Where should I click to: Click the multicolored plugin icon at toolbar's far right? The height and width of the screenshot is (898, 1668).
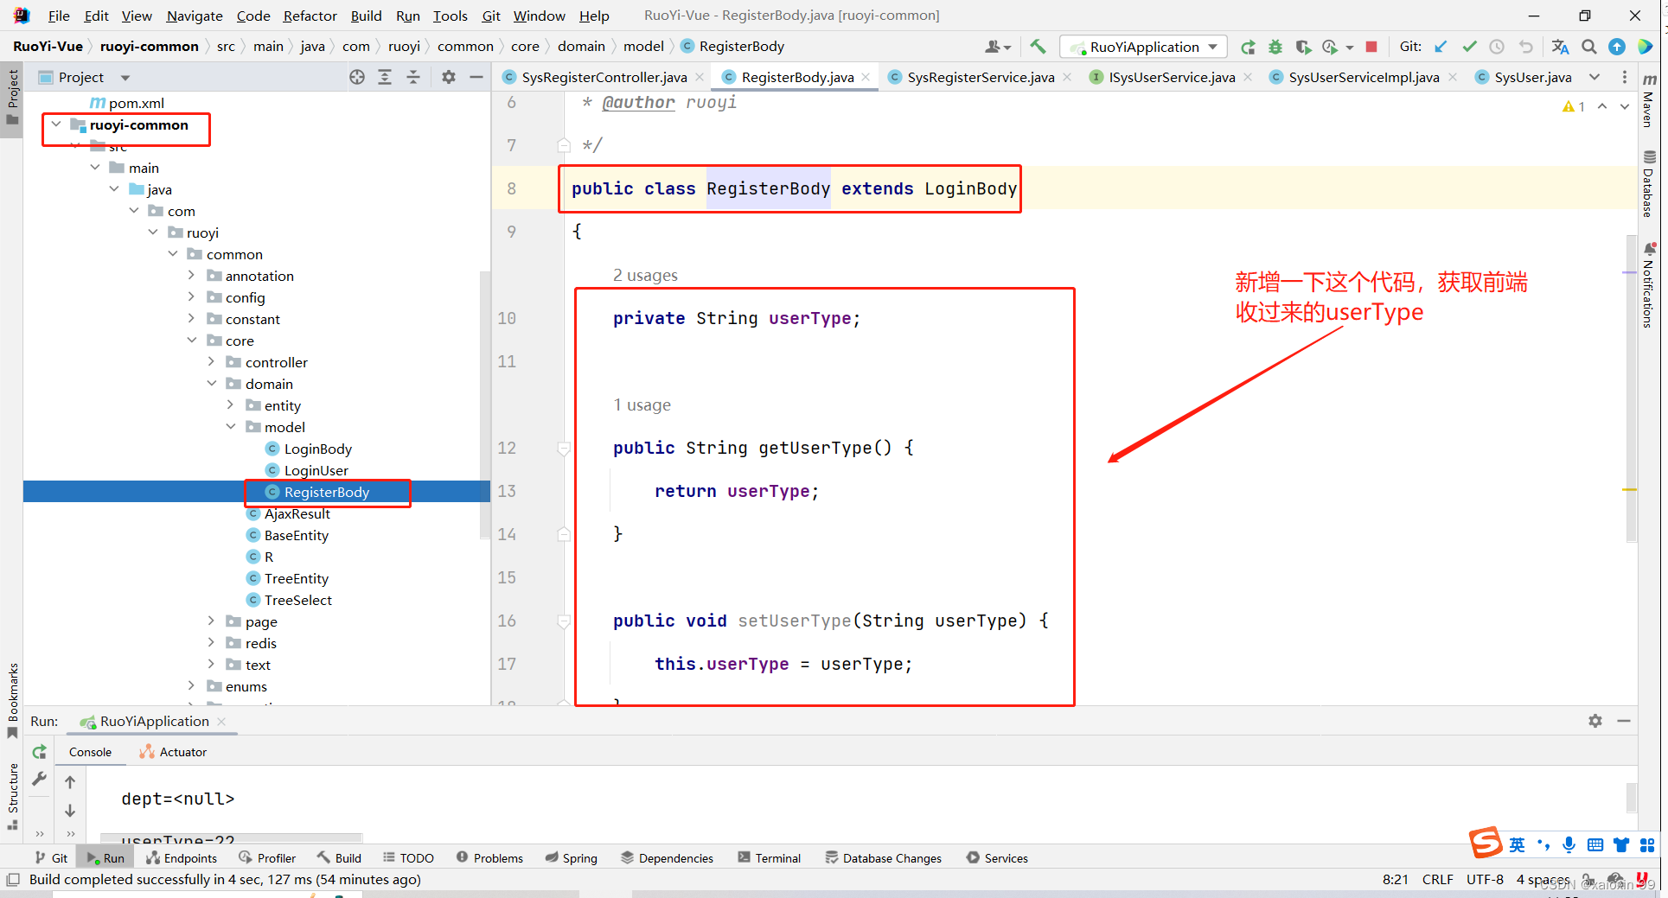point(1646,47)
